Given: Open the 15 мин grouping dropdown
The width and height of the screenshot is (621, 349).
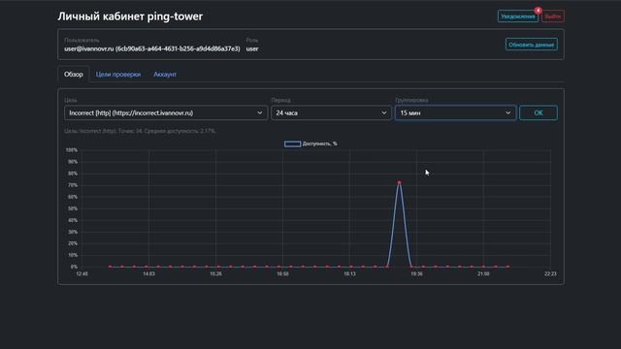Looking at the screenshot, I should click(455, 112).
